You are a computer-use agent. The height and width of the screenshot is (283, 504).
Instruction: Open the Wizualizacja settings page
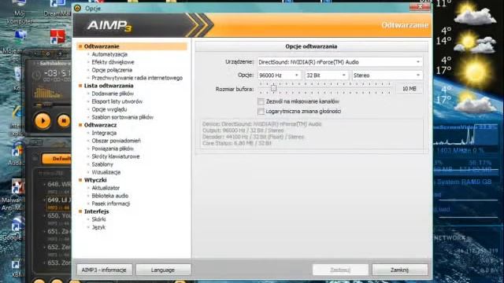106,172
